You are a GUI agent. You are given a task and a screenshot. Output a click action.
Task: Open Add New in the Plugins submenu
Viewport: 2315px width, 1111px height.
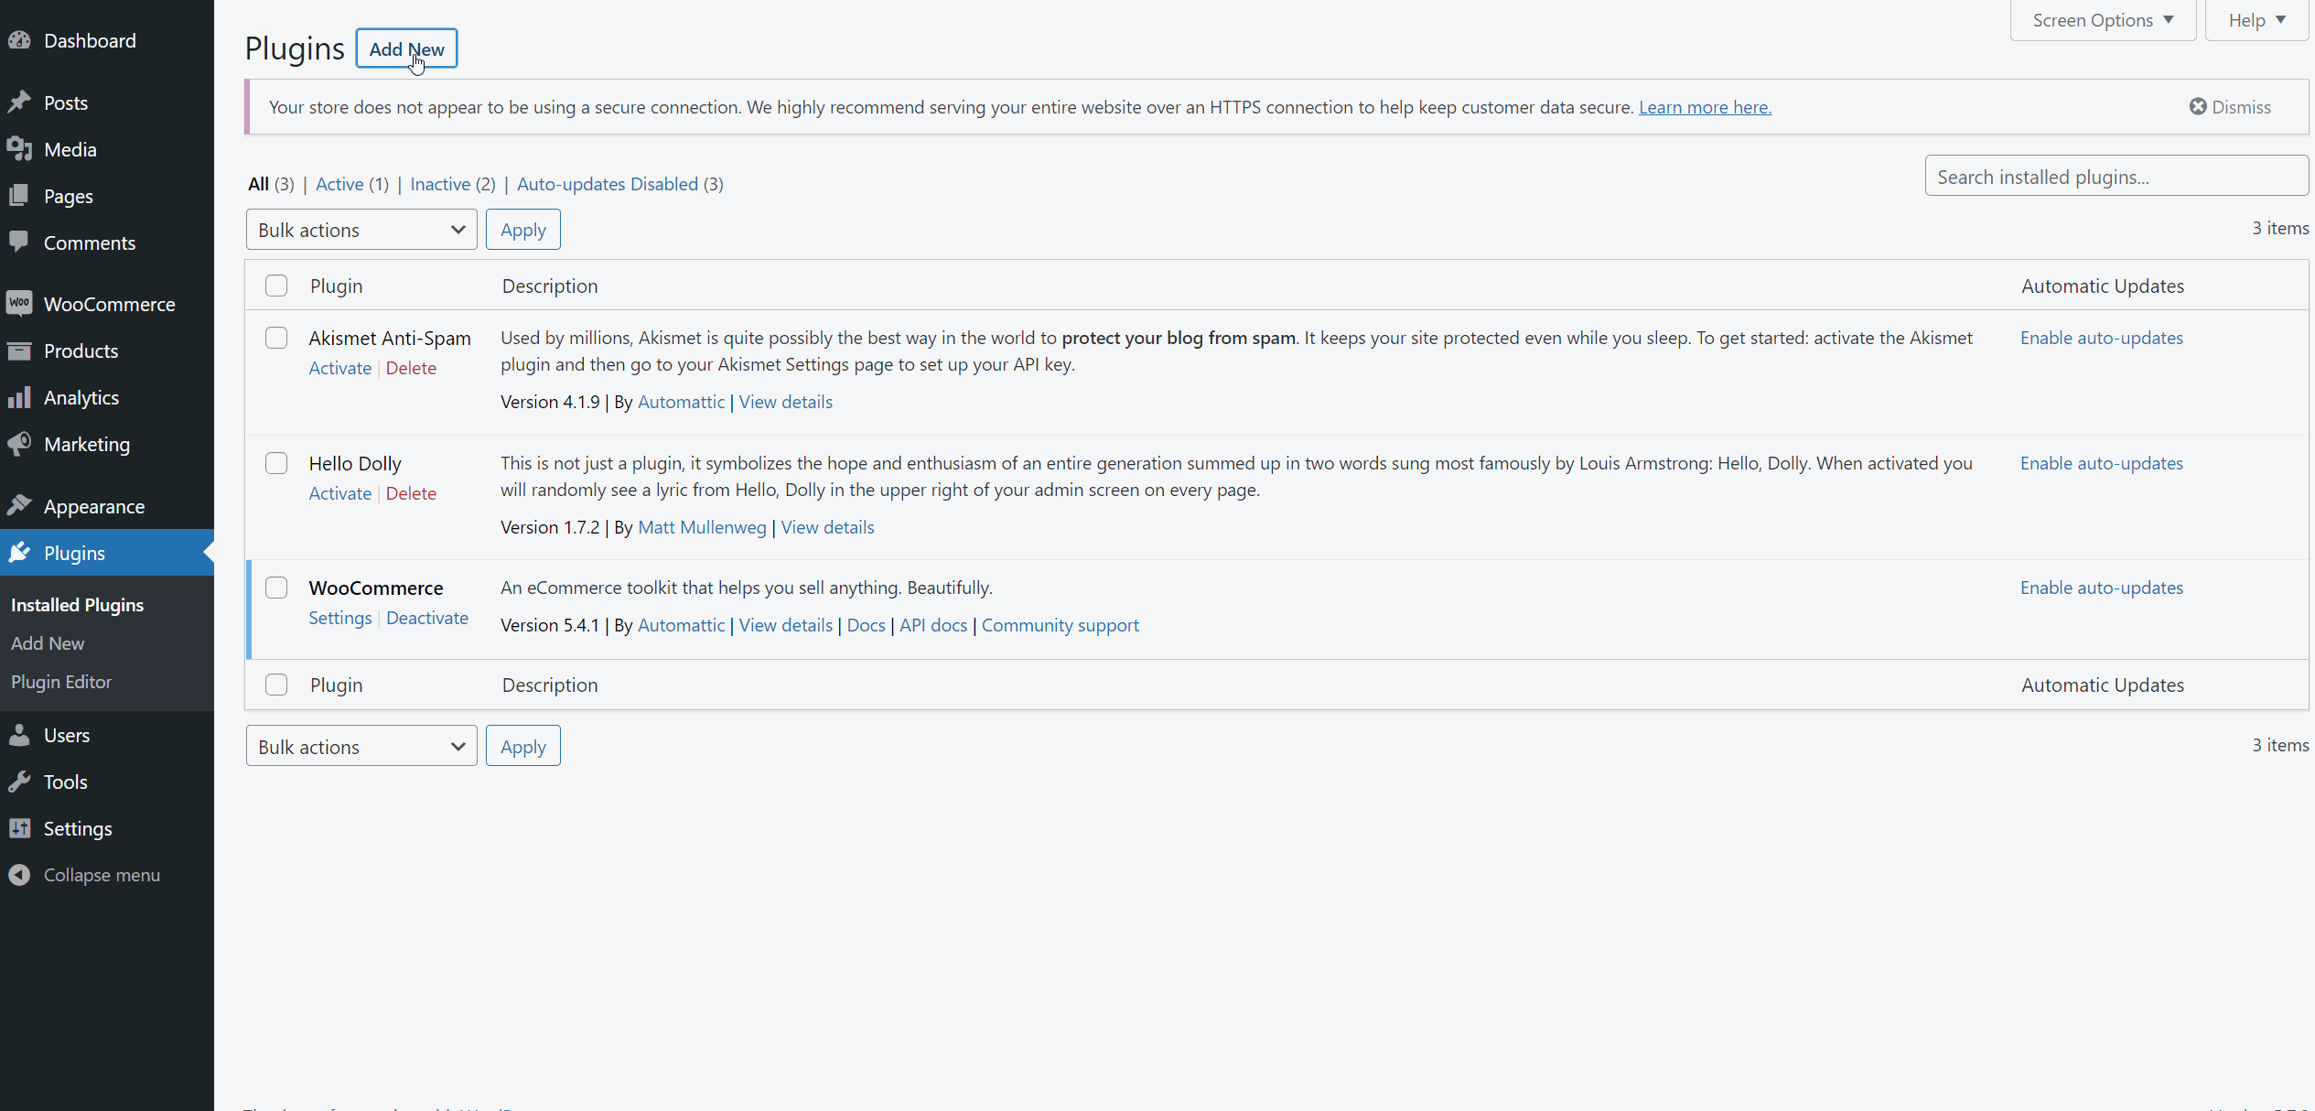pyautogui.click(x=48, y=643)
